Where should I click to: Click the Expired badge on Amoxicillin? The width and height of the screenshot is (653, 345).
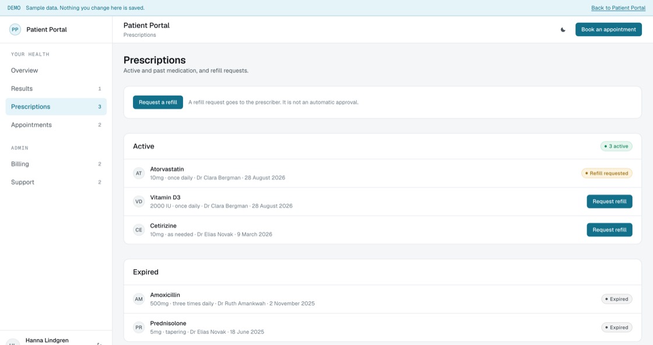point(617,299)
